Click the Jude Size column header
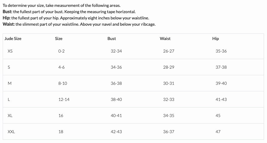The height and width of the screenshot is (143, 267). pos(13,39)
